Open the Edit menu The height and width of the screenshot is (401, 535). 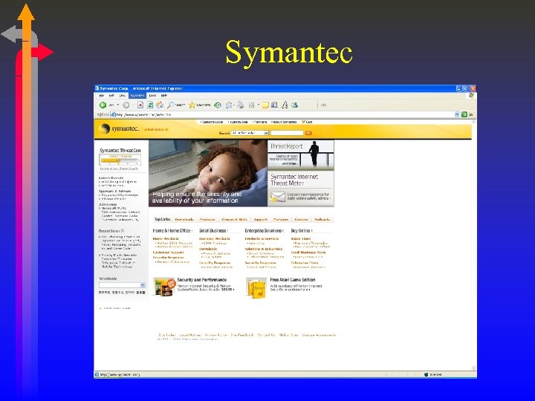111,96
